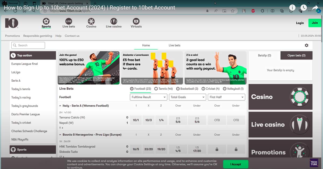
Task: Switch to the Live bets tab beside Home
Action: coord(174,45)
